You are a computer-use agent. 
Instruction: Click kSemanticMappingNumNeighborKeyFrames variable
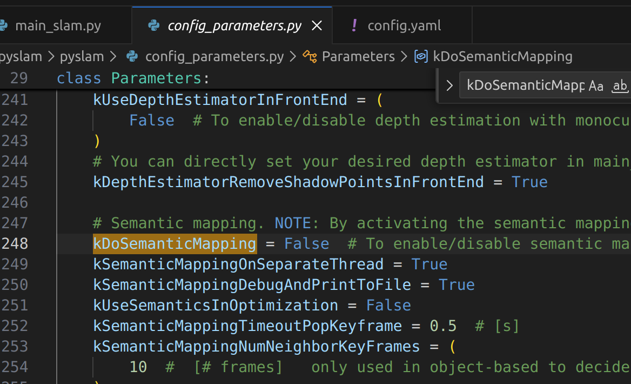click(256, 347)
